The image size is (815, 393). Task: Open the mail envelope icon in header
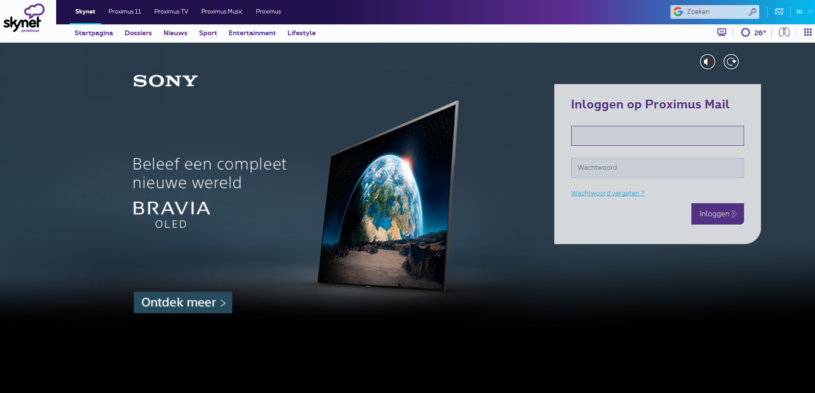point(779,12)
